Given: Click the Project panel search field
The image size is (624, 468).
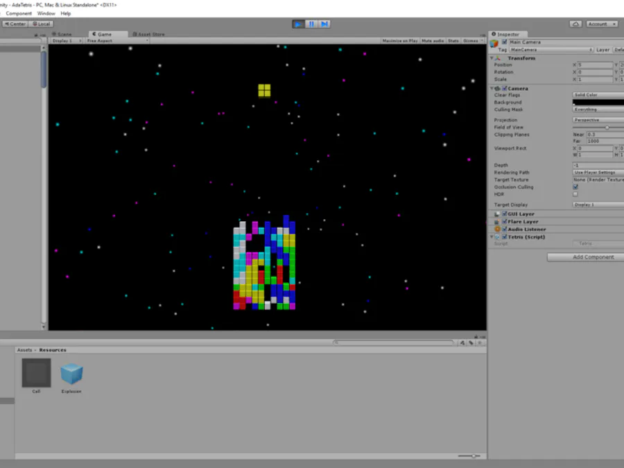Looking at the screenshot, I should (x=394, y=343).
